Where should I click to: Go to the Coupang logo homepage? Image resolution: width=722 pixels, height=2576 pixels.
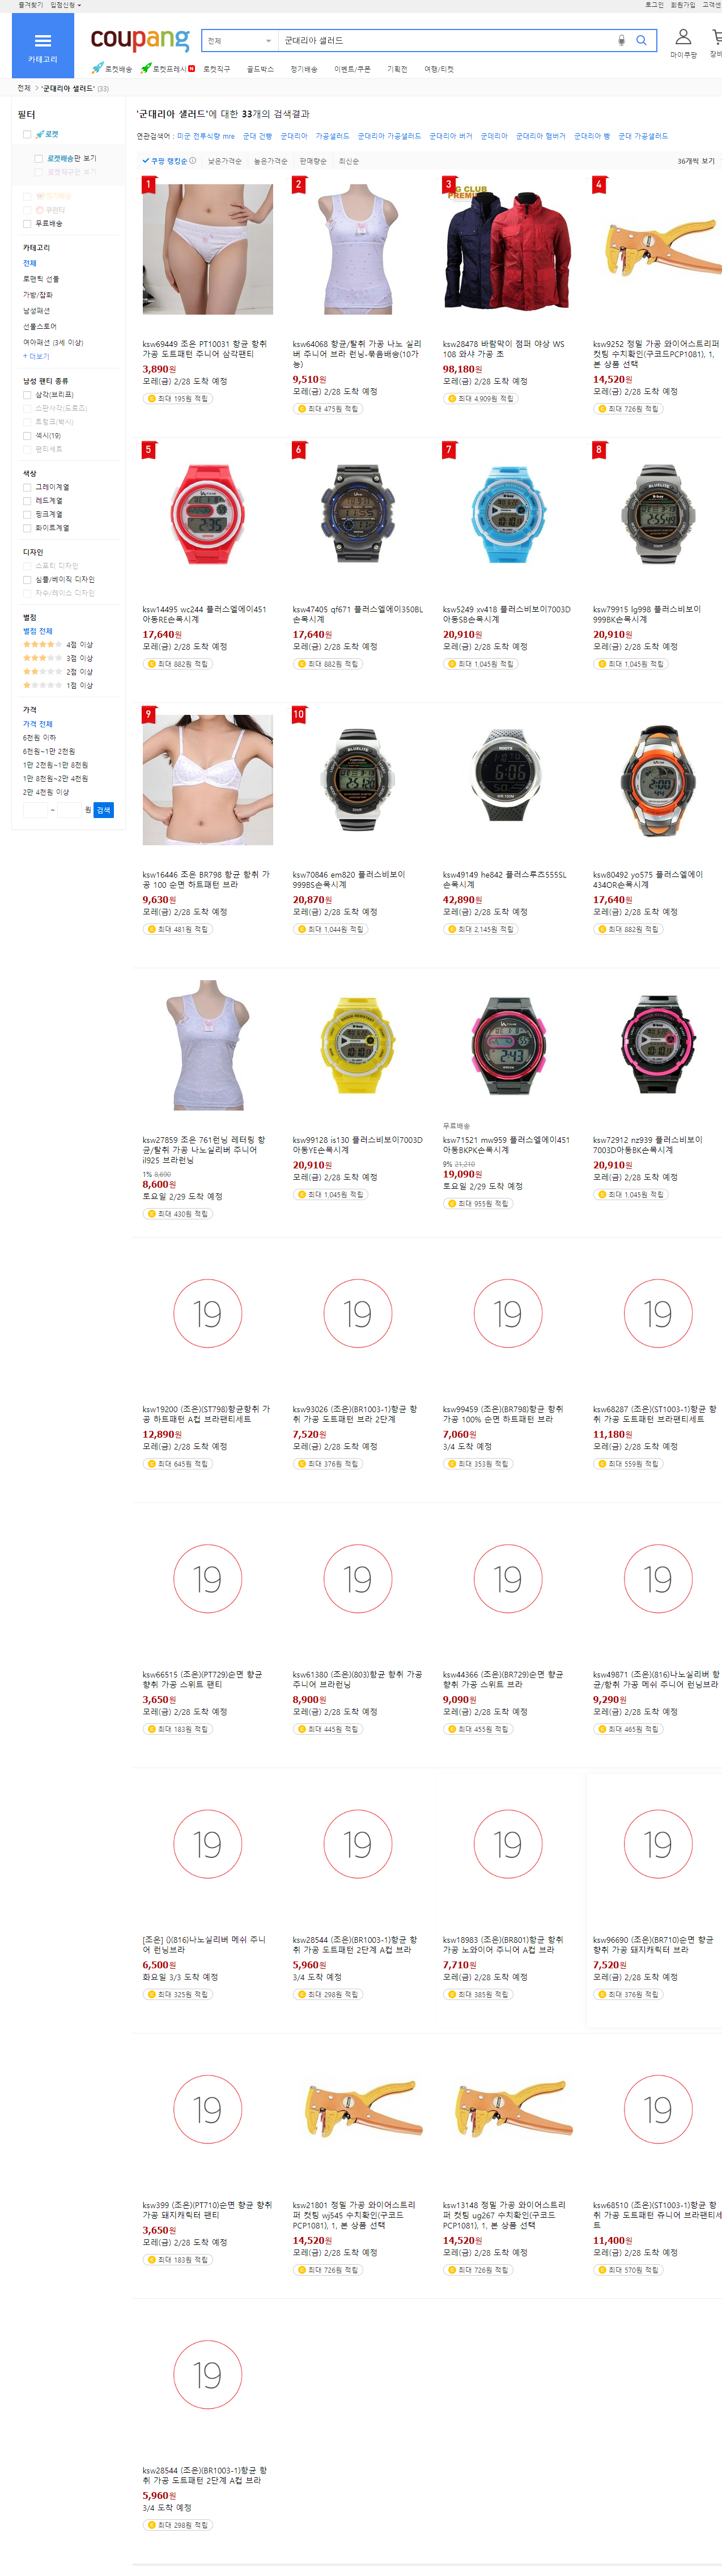point(139,40)
